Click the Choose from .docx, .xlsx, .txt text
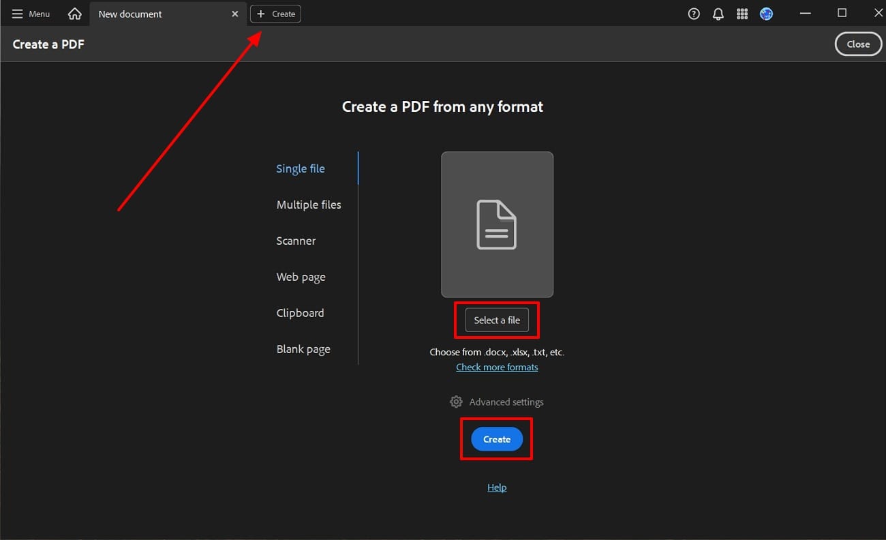The height and width of the screenshot is (540, 886). [x=497, y=352]
